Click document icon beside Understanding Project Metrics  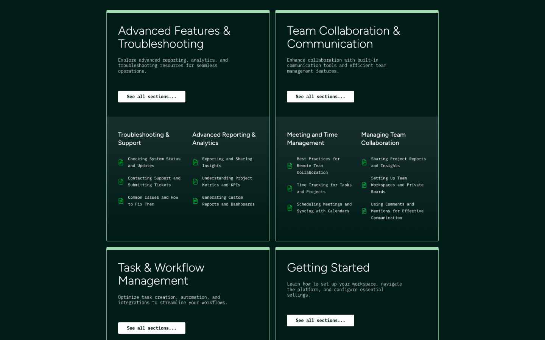click(195, 182)
